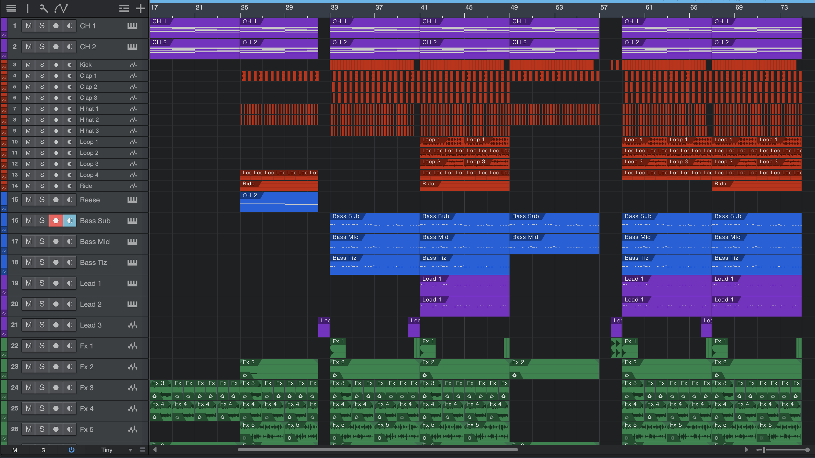Open the inspector info icon
Viewport: 815px width, 458px height.
click(x=28, y=8)
